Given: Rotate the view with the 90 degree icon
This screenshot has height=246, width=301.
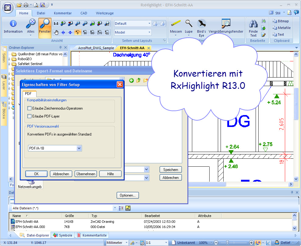Looking at the screenshot, I should [85, 33].
